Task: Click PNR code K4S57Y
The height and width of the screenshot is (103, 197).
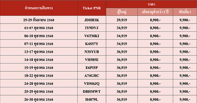Action: pos(92,44)
